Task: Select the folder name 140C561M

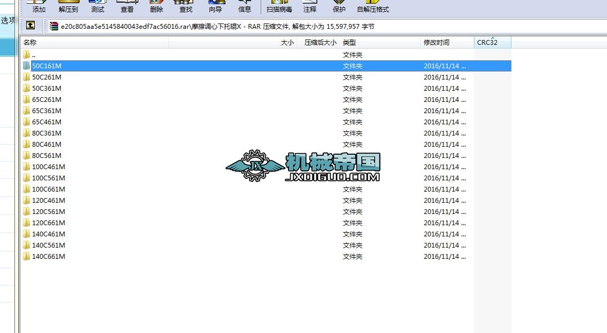Action: click(x=49, y=245)
